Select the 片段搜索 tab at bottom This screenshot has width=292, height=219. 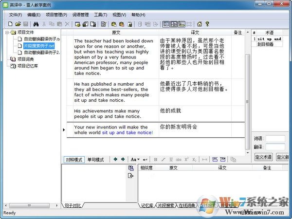[x=166, y=206]
